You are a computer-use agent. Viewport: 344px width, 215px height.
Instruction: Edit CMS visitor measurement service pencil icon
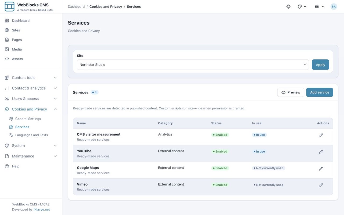[321, 135]
